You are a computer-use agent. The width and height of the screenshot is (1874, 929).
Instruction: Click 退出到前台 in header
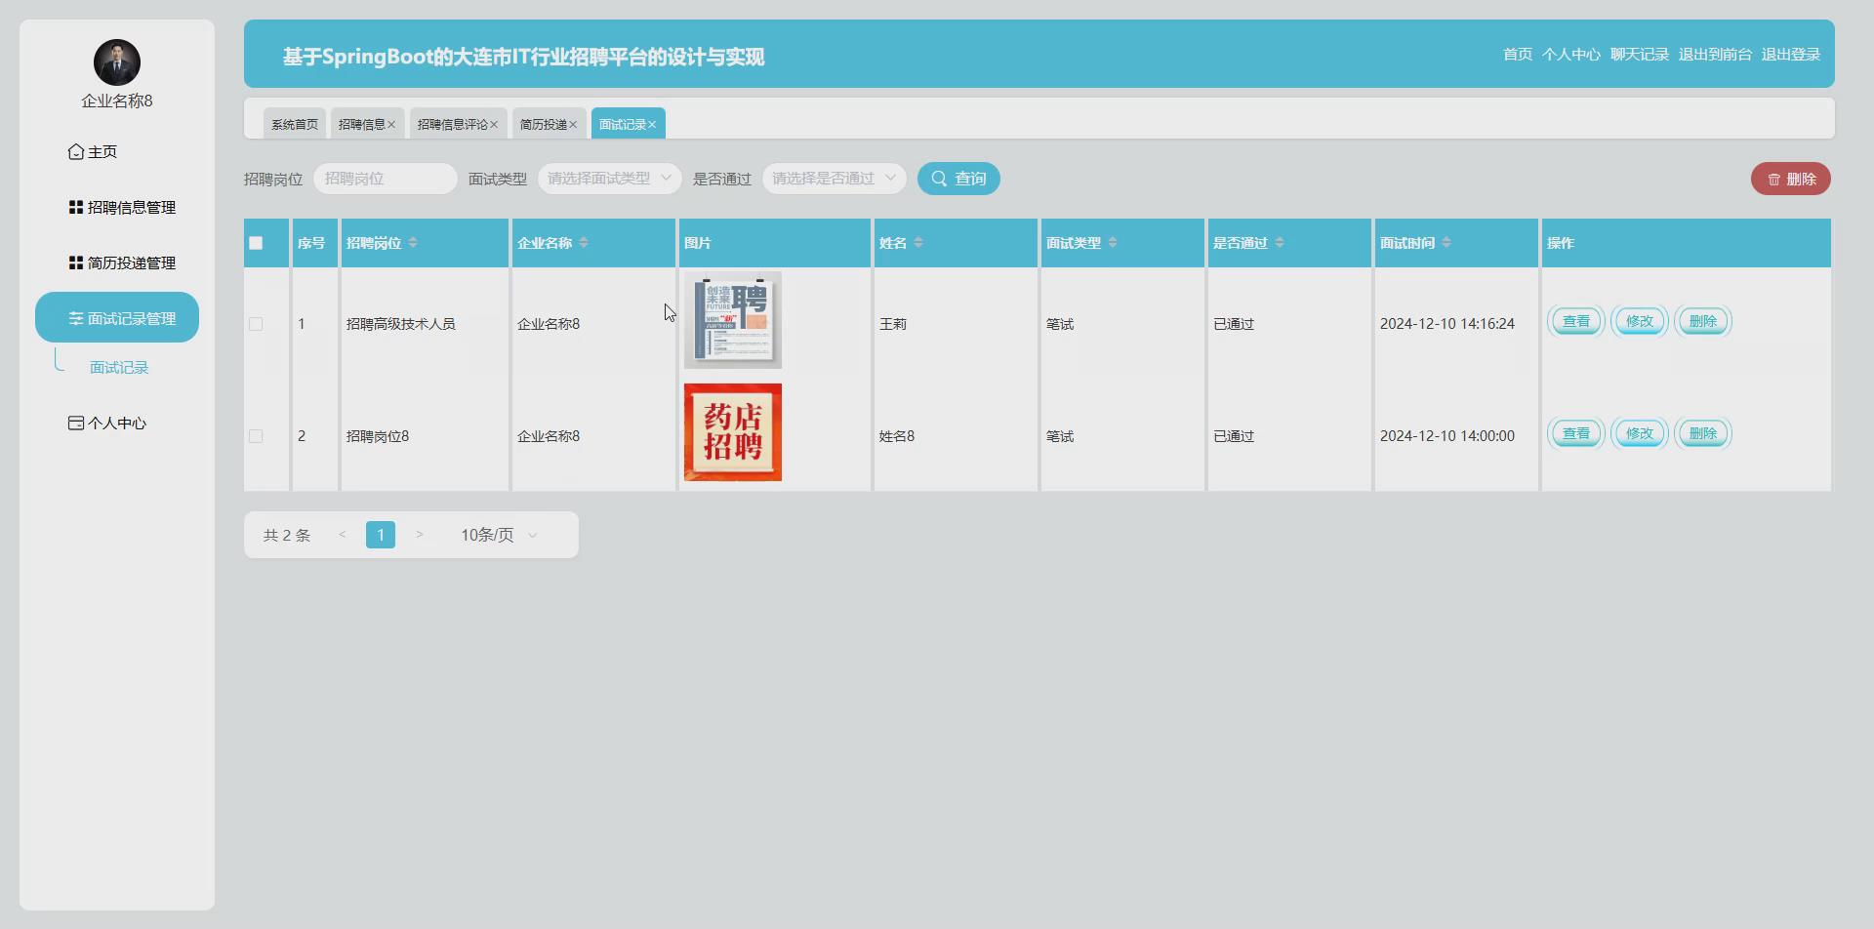[x=1715, y=55]
